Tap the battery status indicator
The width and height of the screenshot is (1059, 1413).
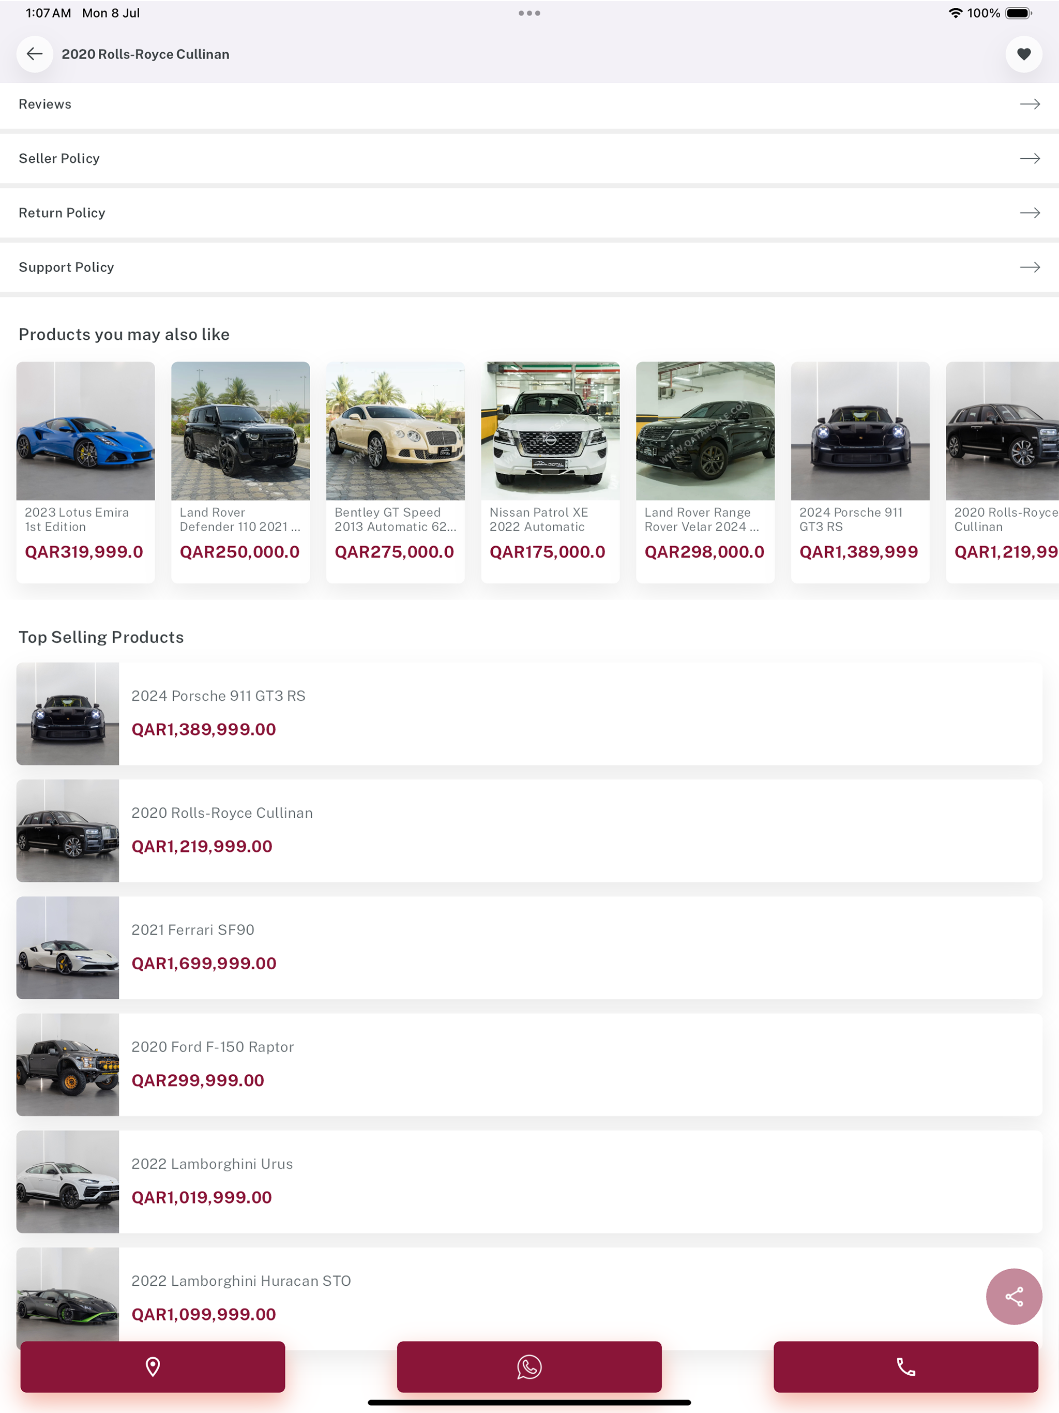1018,13
